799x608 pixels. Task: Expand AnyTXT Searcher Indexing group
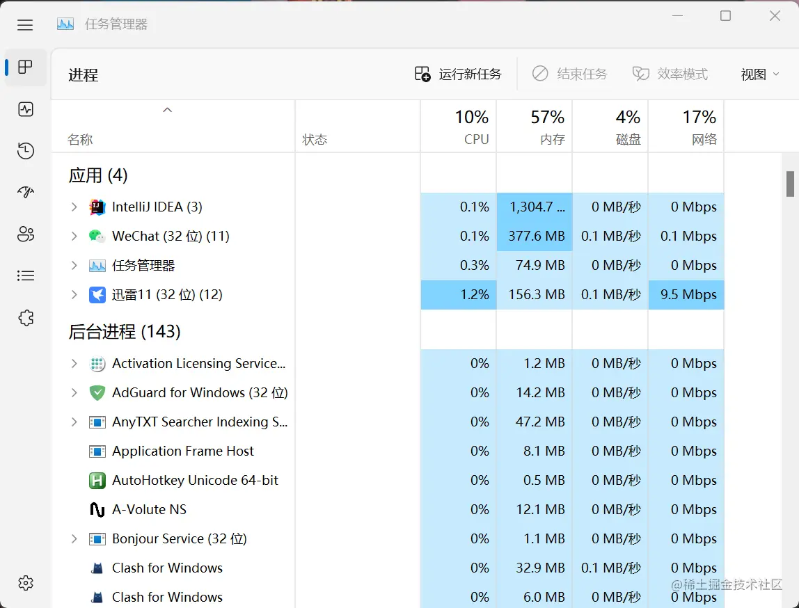tap(74, 422)
